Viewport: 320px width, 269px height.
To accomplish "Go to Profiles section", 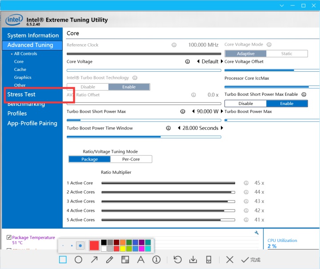I will 17,113.
